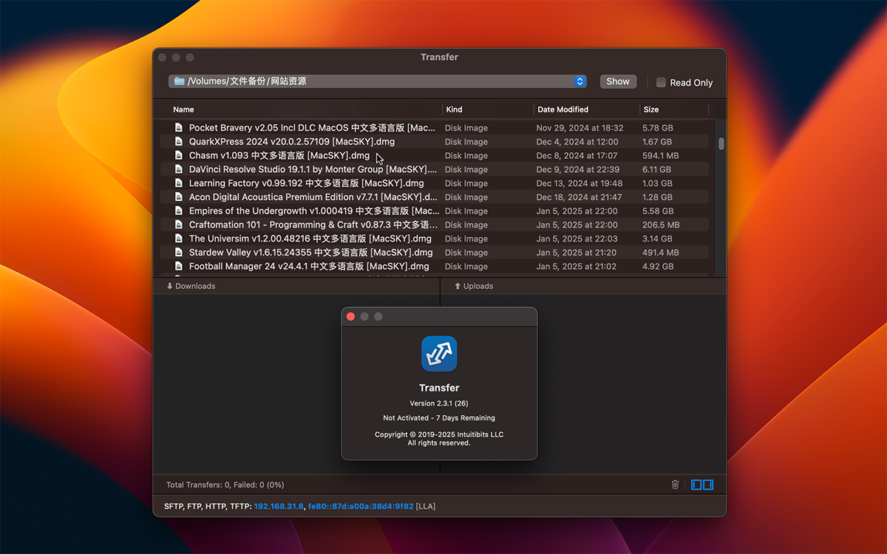This screenshot has height=554, width=887.
Task: Click the file icon beside Football Manager 24
Action: [x=178, y=266]
